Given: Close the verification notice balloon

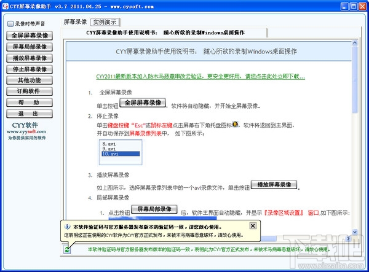Looking at the screenshot, I should coord(253,226).
